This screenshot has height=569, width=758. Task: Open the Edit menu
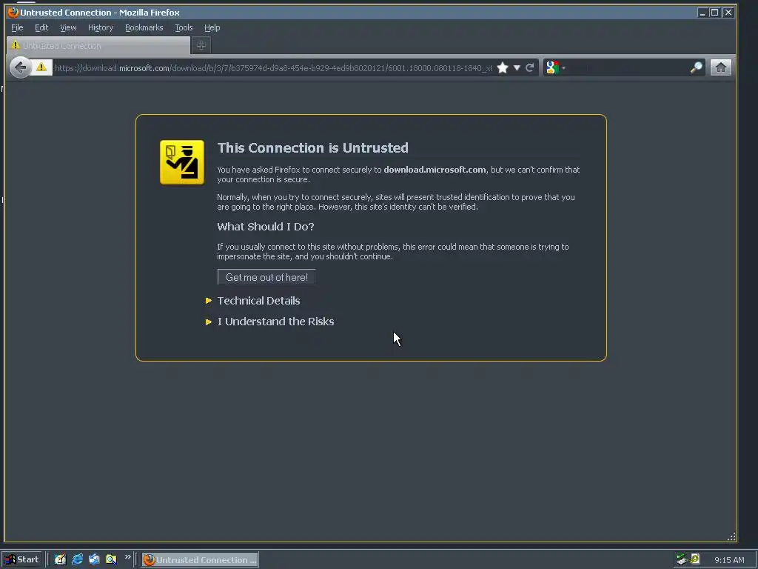point(41,27)
